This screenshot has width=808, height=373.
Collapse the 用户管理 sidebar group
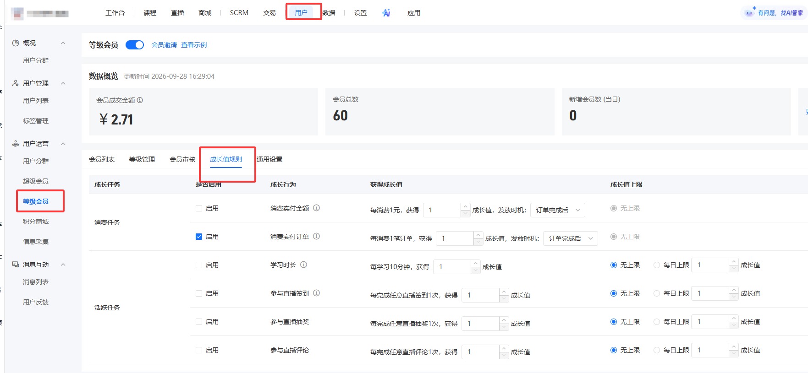[63, 83]
